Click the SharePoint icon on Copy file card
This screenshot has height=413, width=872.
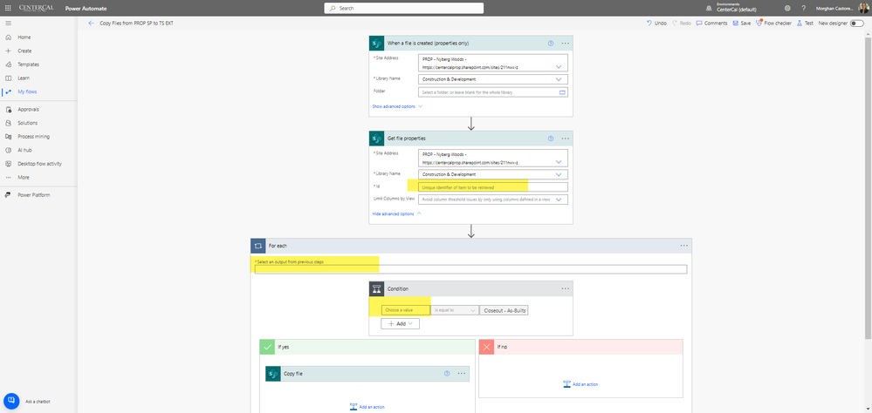point(272,374)
